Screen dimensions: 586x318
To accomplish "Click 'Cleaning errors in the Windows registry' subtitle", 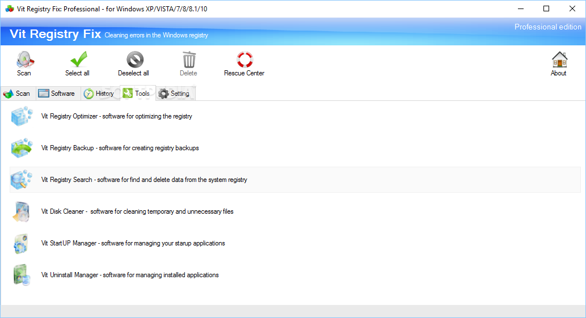I will point(156,35).
